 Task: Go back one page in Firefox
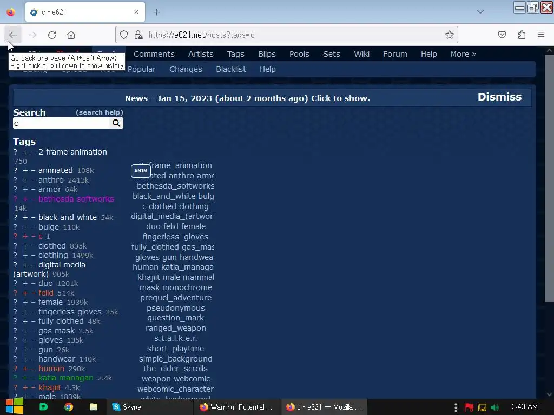tap(13, 35)
